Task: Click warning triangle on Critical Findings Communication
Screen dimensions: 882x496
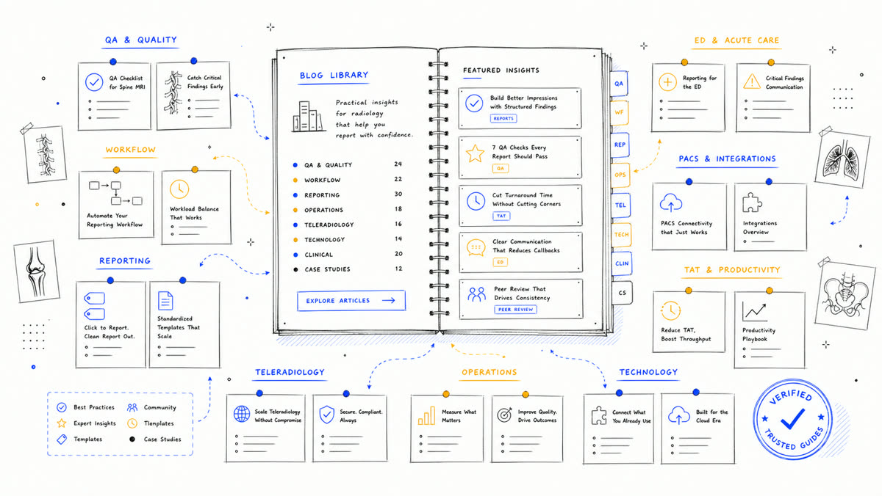Action: click(x=751, y=81)
